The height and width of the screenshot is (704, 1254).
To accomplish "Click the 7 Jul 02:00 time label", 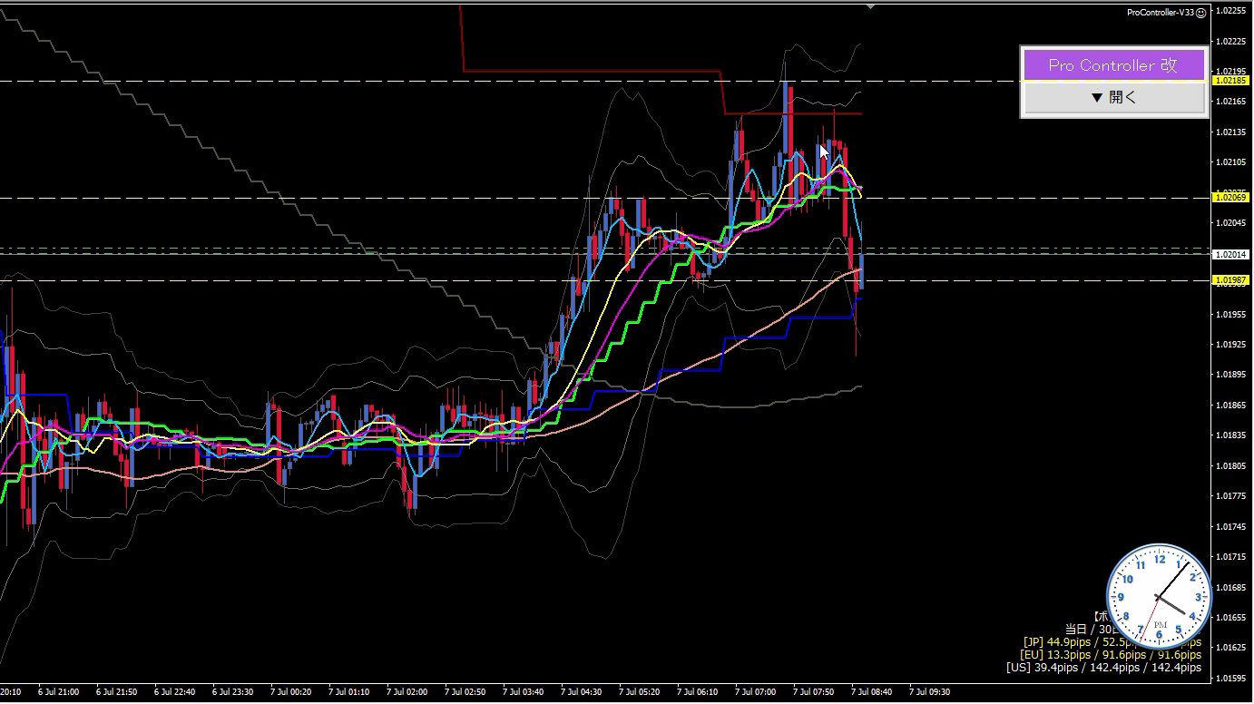I will tap(407, 692).
